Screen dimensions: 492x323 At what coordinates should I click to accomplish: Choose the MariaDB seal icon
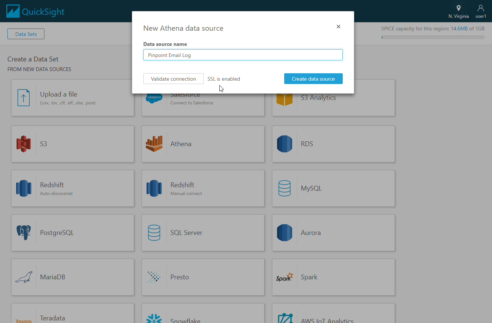24,277
